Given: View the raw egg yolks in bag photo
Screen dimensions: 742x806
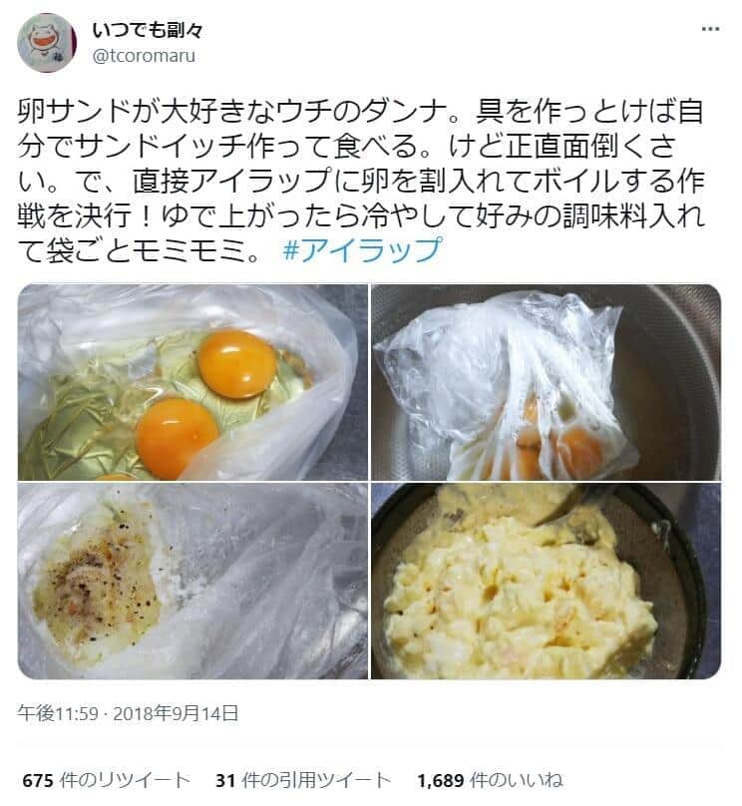Looking at the screenshot, I should (x=192, y=382).
